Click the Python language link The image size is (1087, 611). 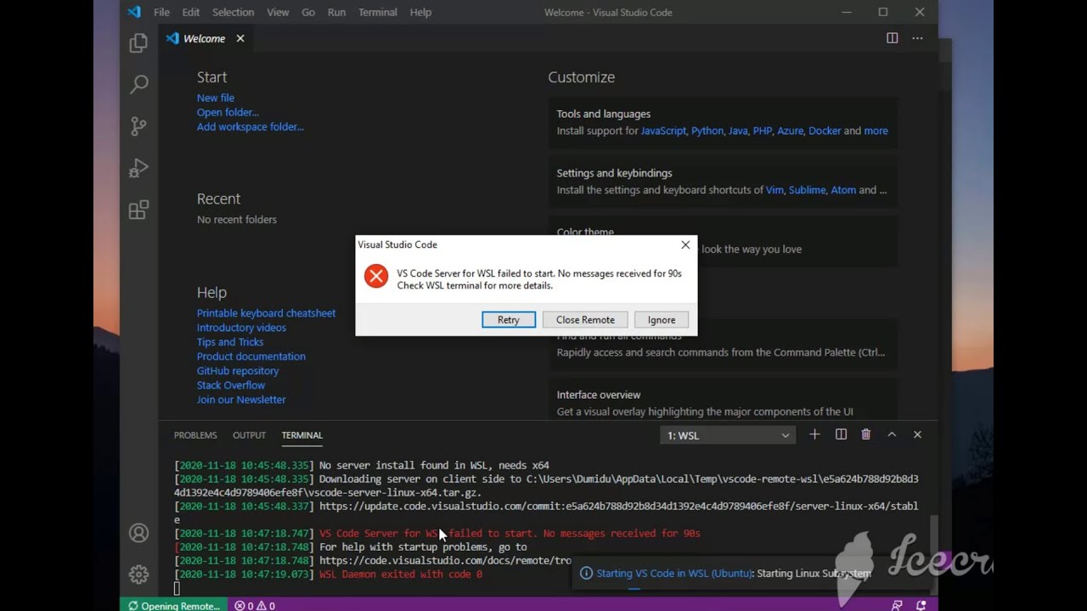coord(707,131)
